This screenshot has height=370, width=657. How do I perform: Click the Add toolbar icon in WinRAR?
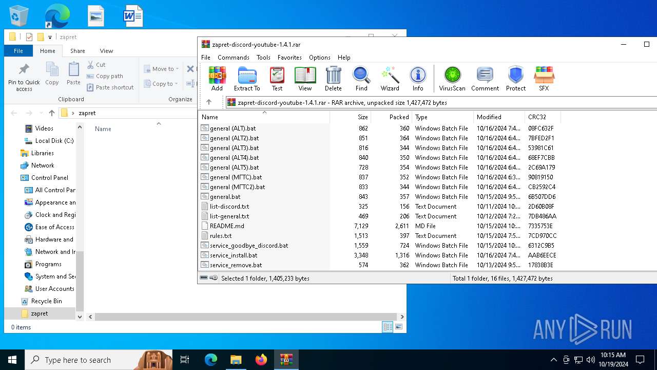click(217, 79)
